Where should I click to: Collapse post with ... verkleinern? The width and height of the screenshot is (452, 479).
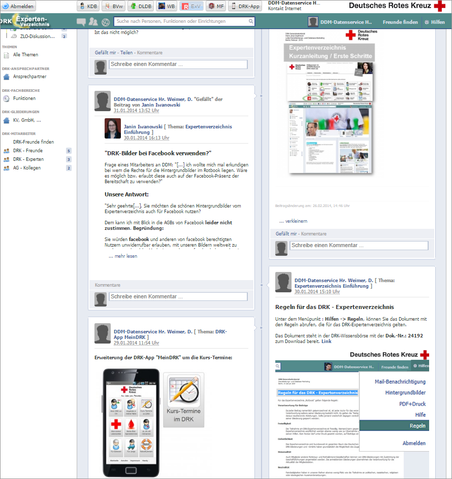tap(293, 221)
